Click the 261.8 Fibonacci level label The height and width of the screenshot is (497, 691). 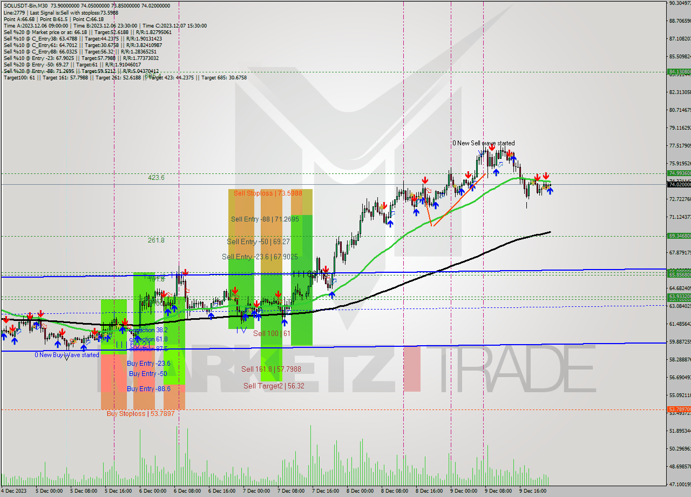point(156,240)
